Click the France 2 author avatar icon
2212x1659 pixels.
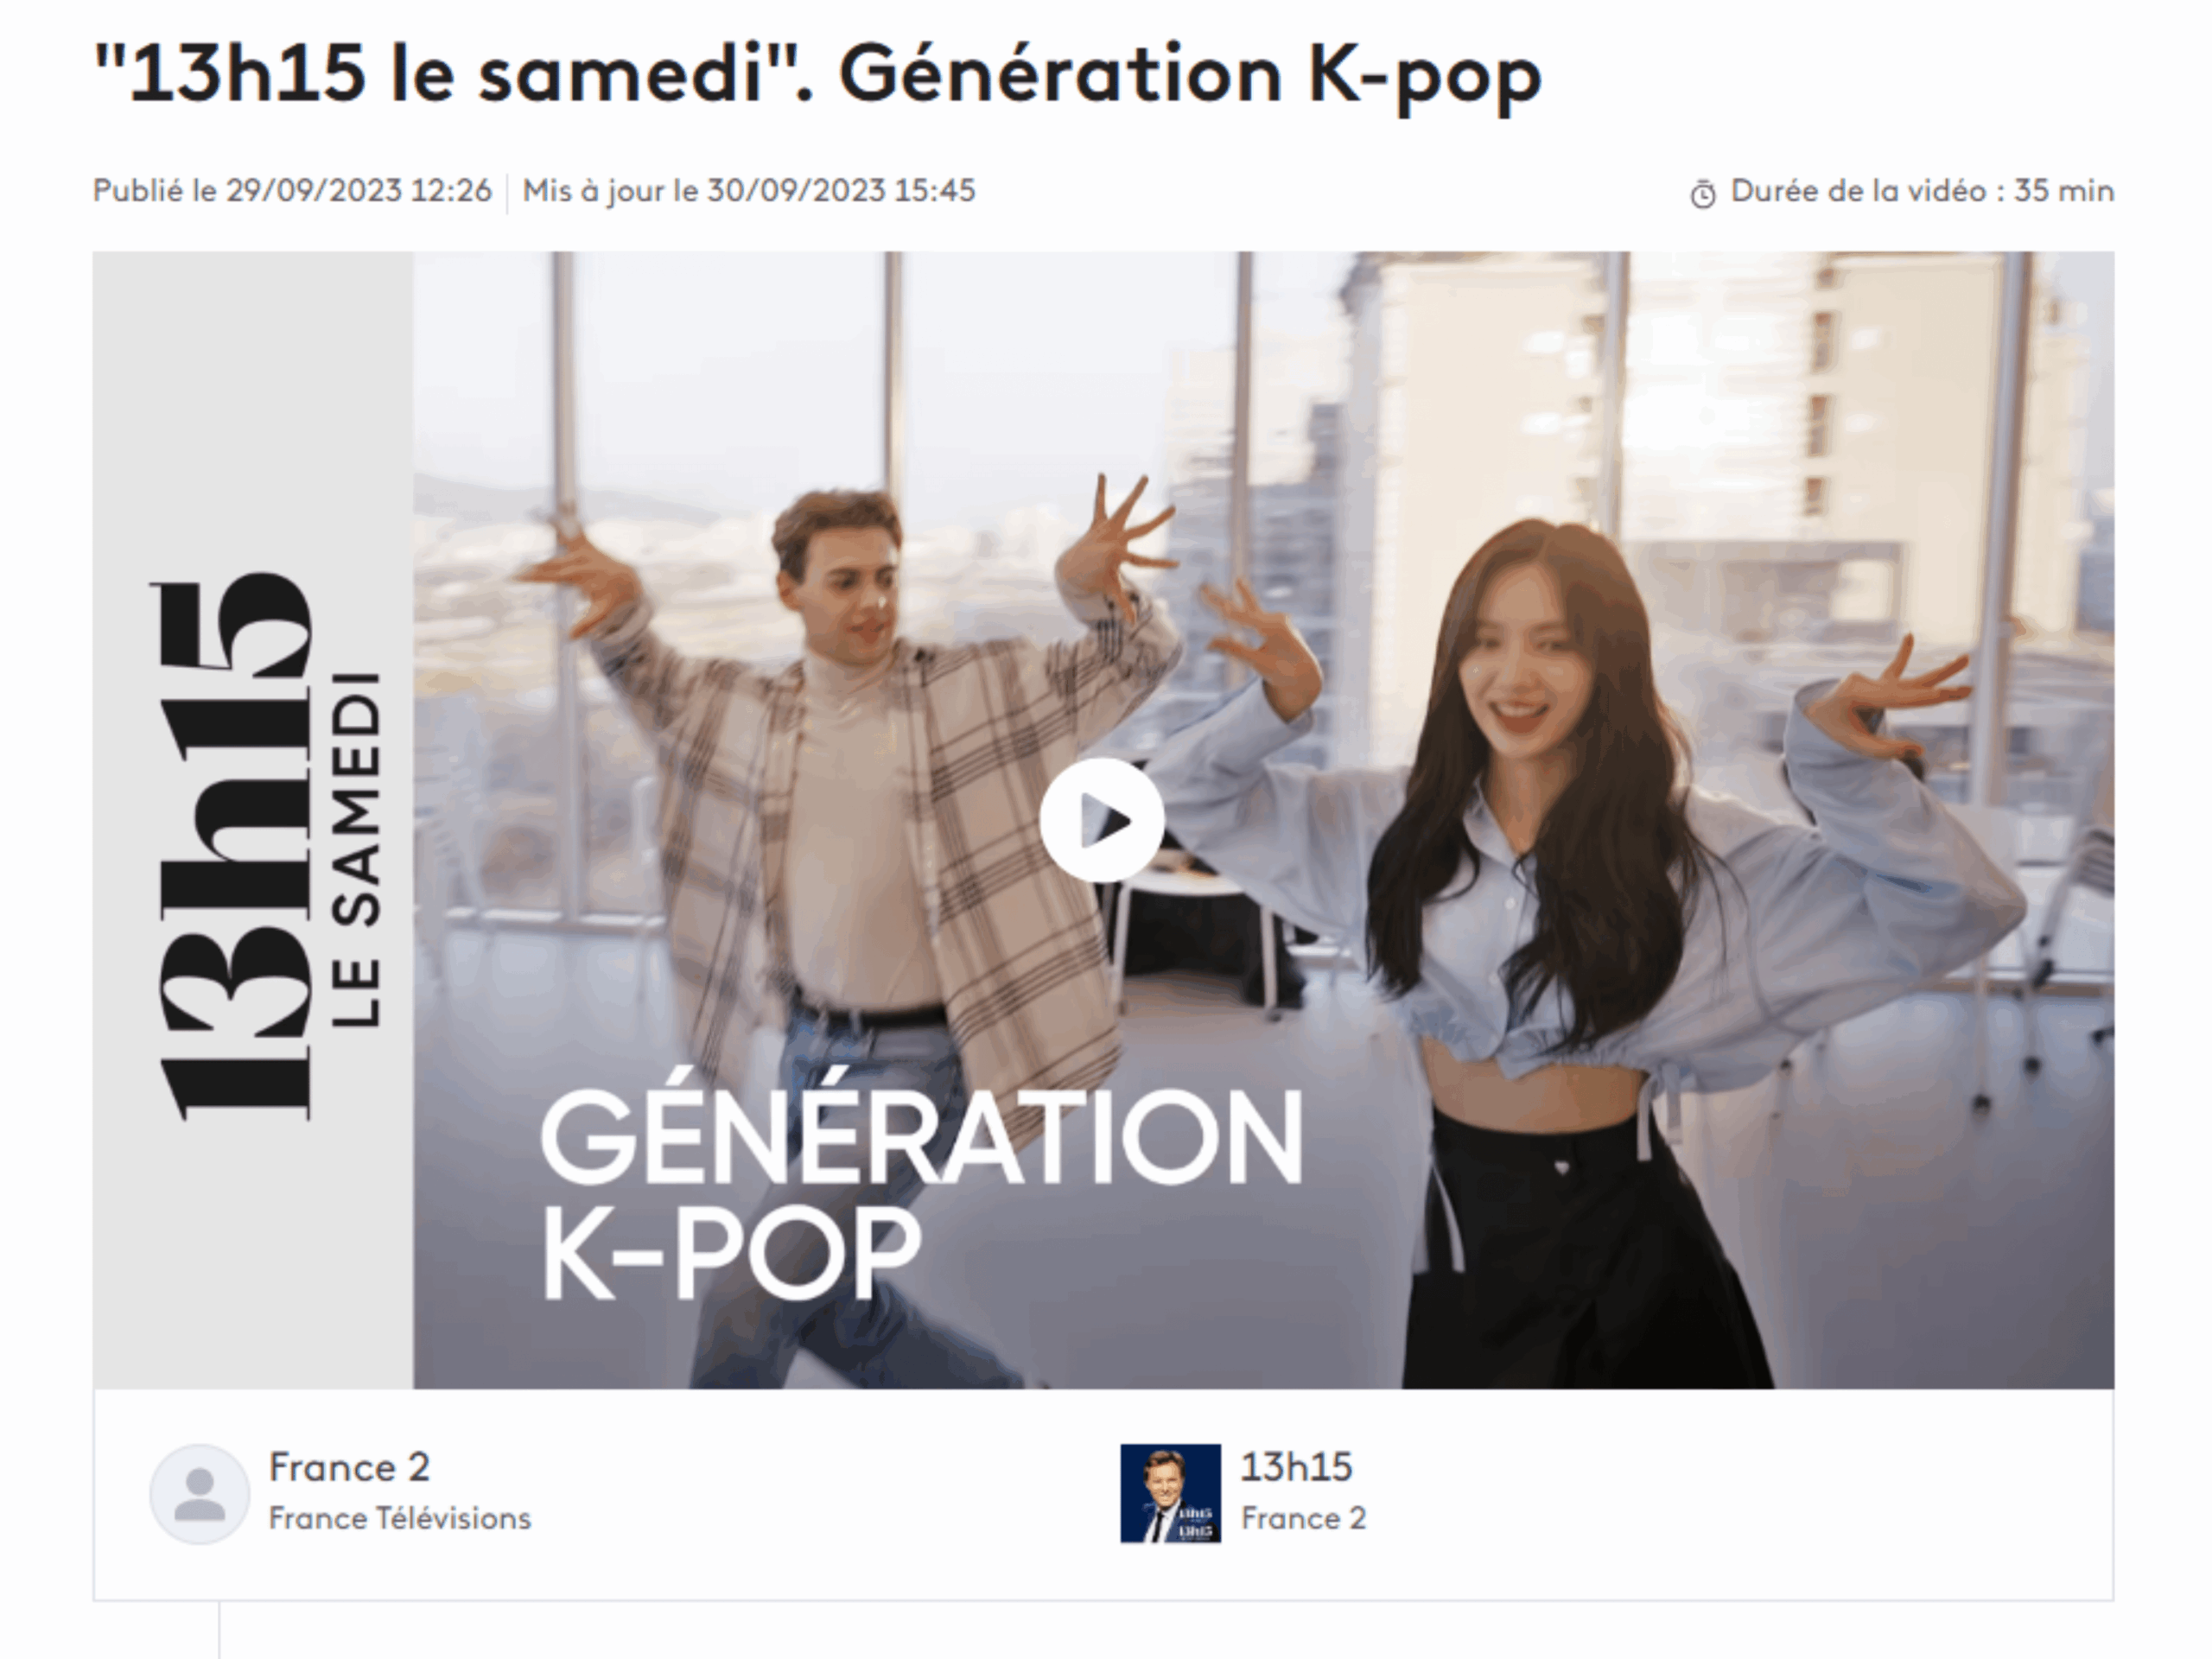pos(200,1493)
